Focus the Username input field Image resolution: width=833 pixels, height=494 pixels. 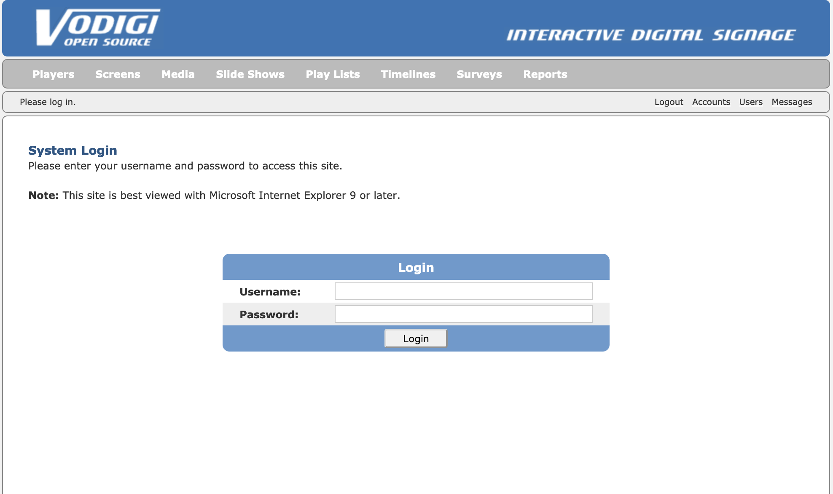(463, 291)
